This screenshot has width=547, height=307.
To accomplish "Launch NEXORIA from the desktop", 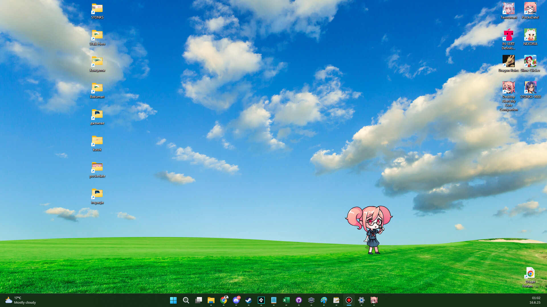I will coord(530,36).
